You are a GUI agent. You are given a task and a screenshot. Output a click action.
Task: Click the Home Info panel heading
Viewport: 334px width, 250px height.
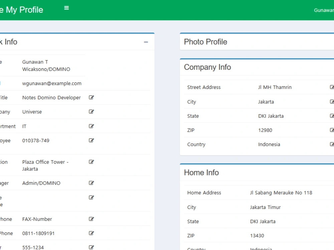tap(201, 173)
